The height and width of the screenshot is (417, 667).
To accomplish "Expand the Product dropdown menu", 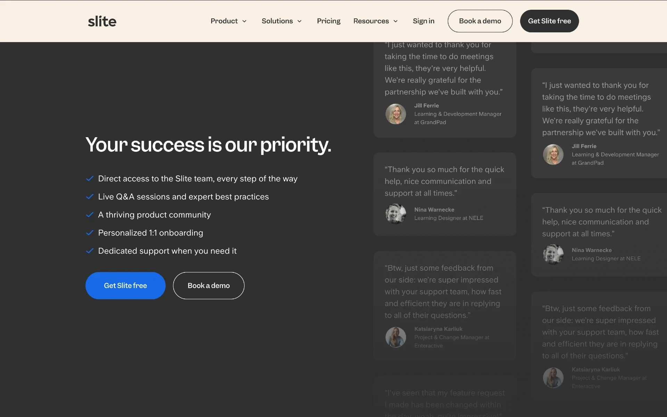I will tap(229, 21).
